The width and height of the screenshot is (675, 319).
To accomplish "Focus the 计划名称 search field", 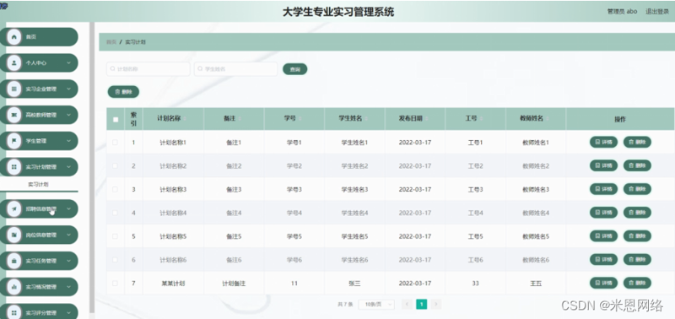I will (x=148, y=69).
